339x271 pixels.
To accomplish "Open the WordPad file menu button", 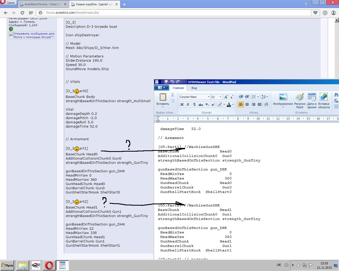I will 161,88.
